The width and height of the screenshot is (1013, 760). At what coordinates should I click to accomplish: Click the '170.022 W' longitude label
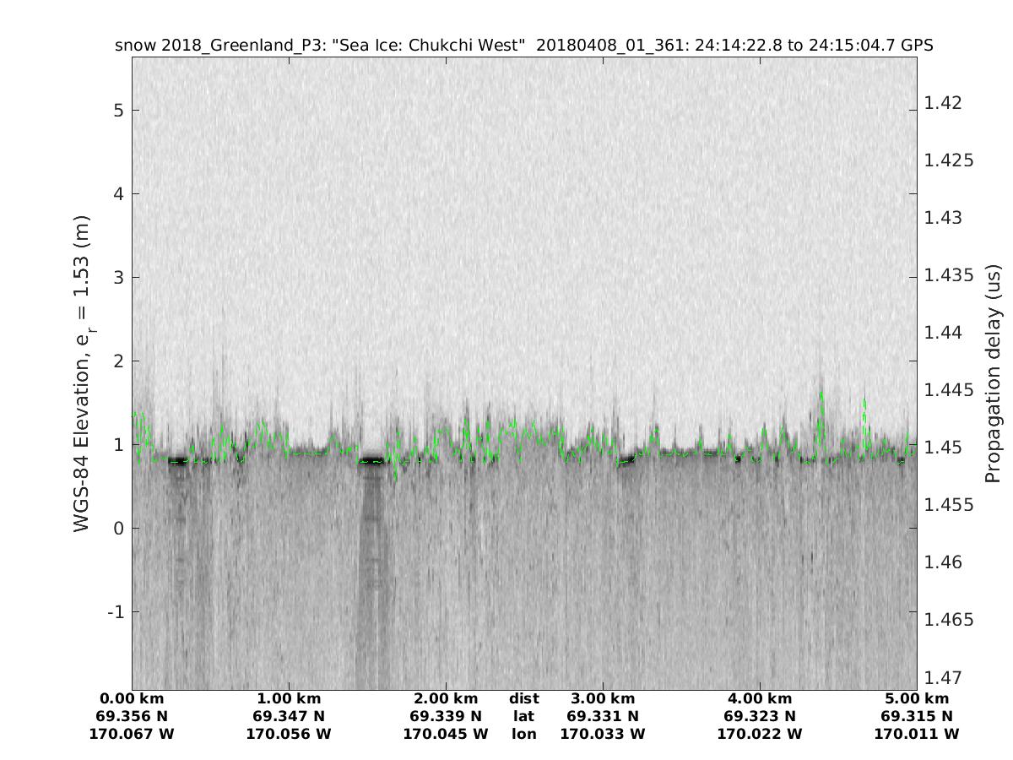tap(760, 734)
